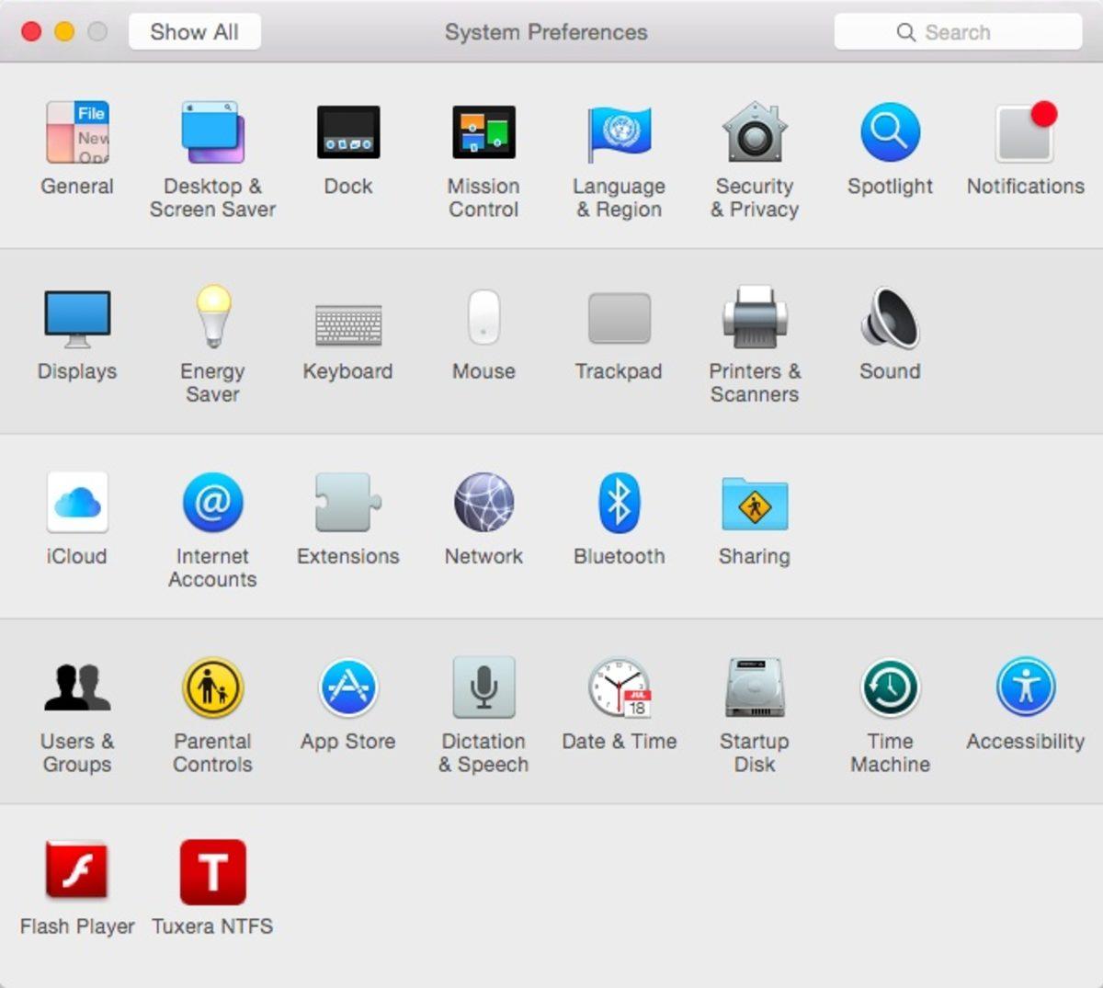Click the Show All button

(194, 31)
